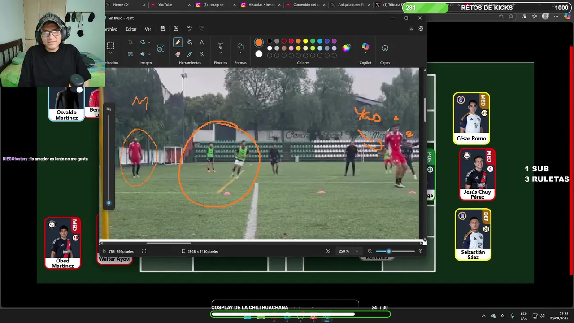Click the zoom out magnifier in status bar

pos(370,251)
